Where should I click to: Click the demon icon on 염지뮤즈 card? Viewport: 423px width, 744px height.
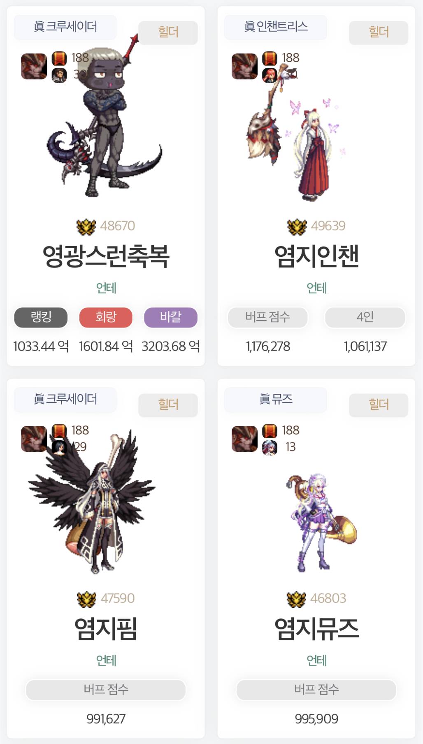click(245, 439)
